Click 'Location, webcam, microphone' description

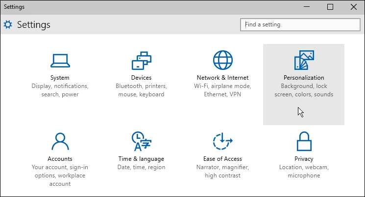tap(304, 171)
